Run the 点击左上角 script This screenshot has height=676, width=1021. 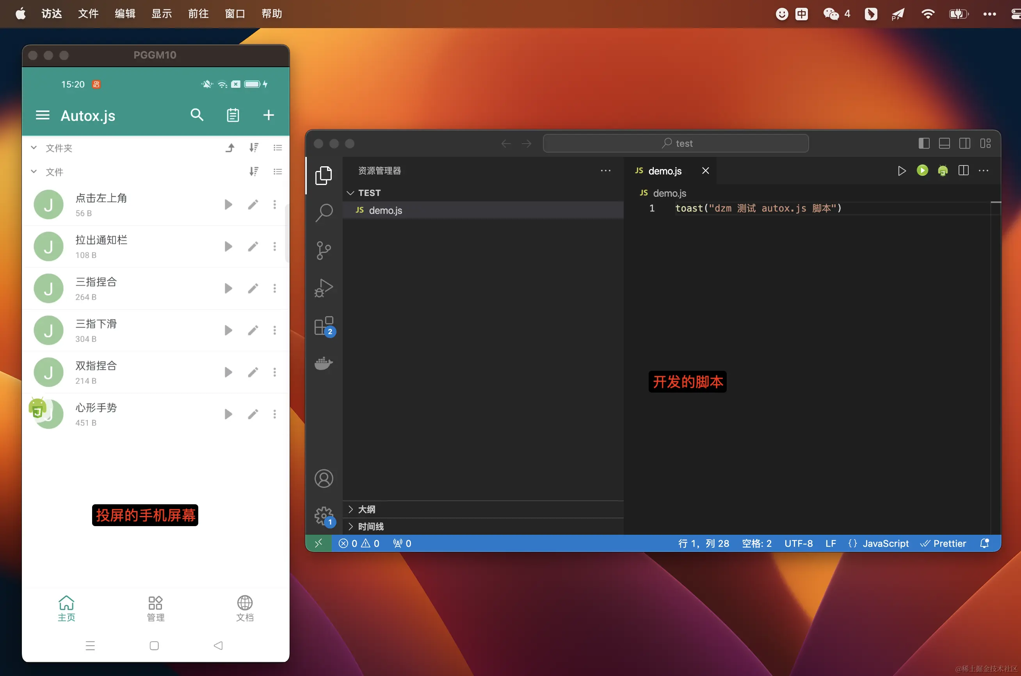point(228,205)
